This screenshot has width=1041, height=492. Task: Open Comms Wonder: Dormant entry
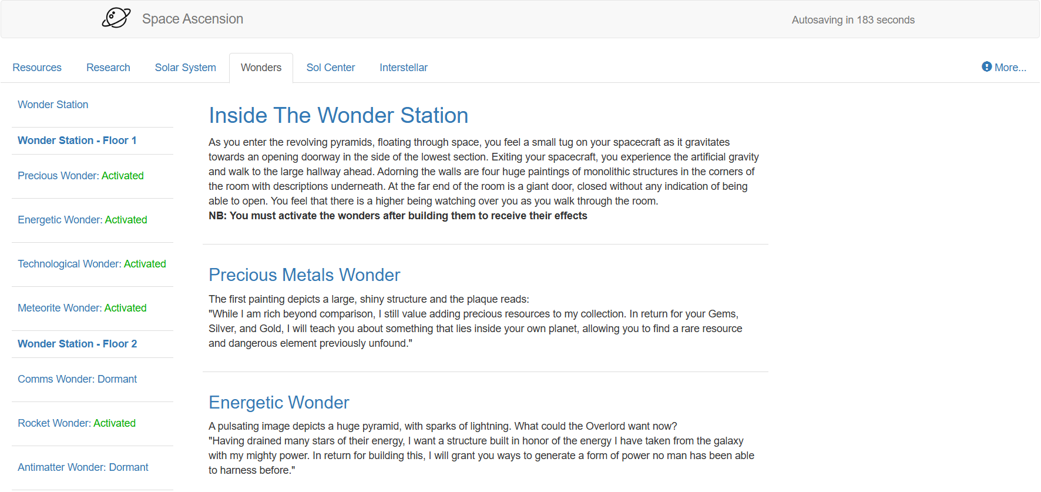coord(77,379)
